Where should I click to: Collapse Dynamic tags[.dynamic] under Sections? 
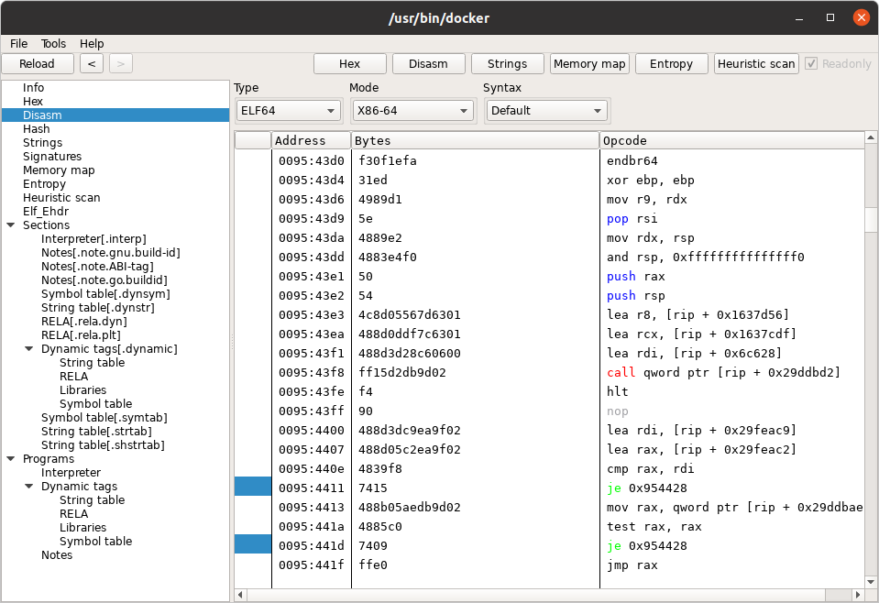tap(30, 349)
